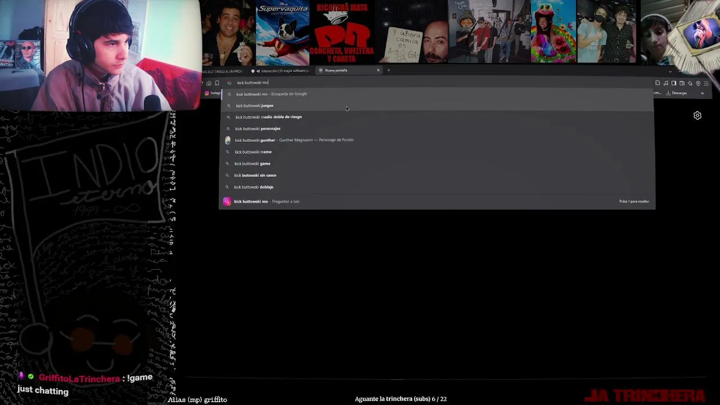Image resolution: width=720 pixels, height=405 pixels.
Task: Open a new browser tab with plus
Action: point(388,70)
